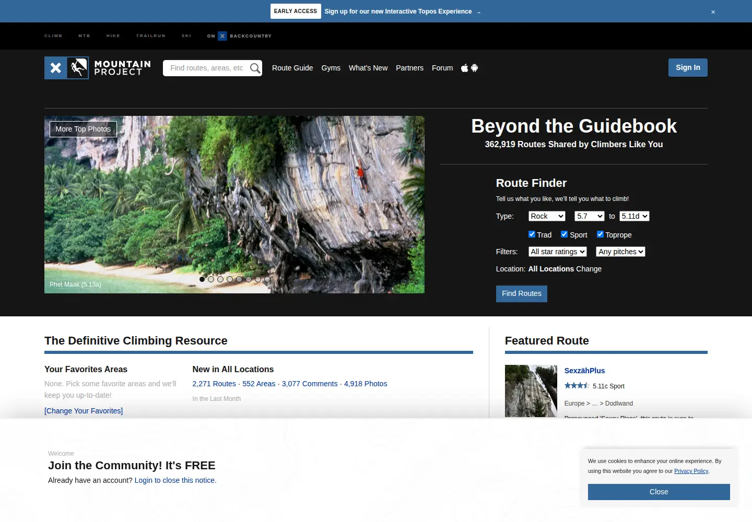Image resolution: width=752 pixels, height=522 pixels.
Task: Open the HIKE site tab
Action: 113,36
